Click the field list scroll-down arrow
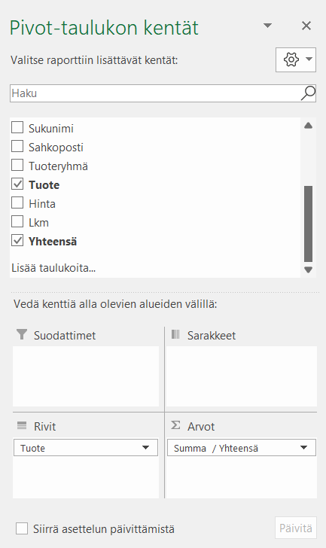 pos(308,269)
